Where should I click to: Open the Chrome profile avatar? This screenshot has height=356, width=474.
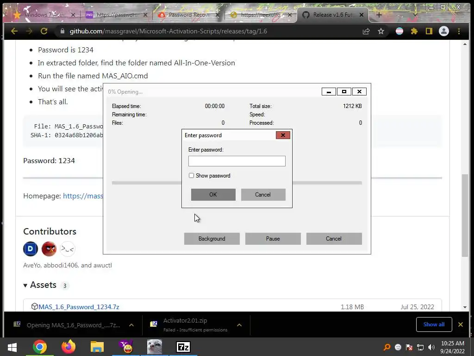(x=444, y=31)
